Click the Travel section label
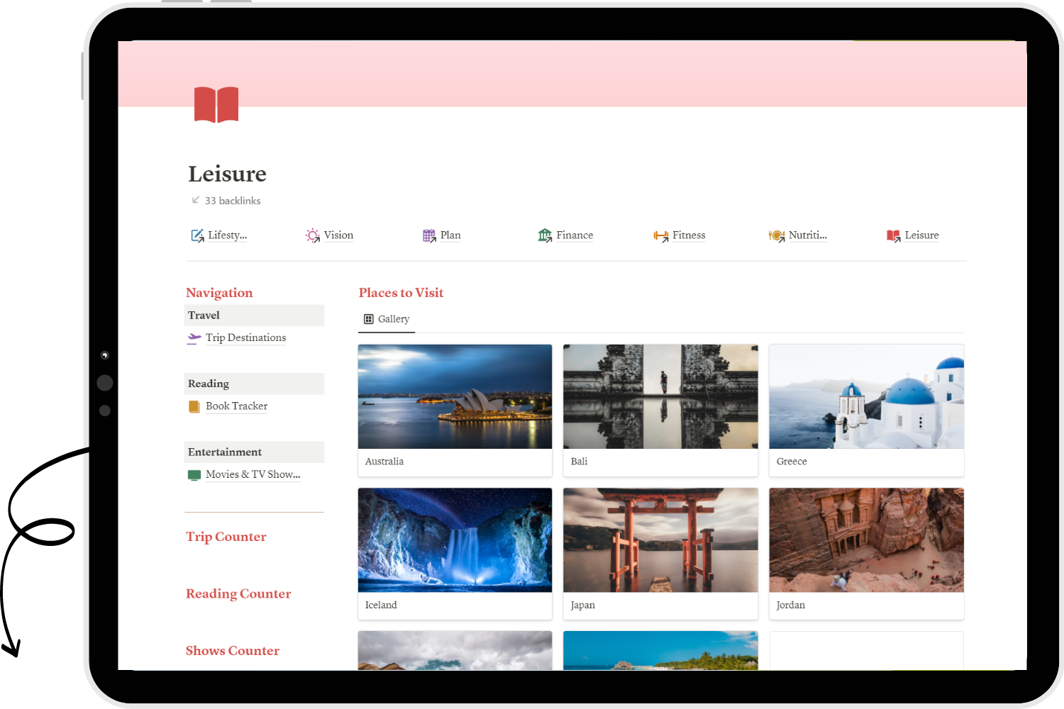 pyautogui.click(x=204, y=316)
